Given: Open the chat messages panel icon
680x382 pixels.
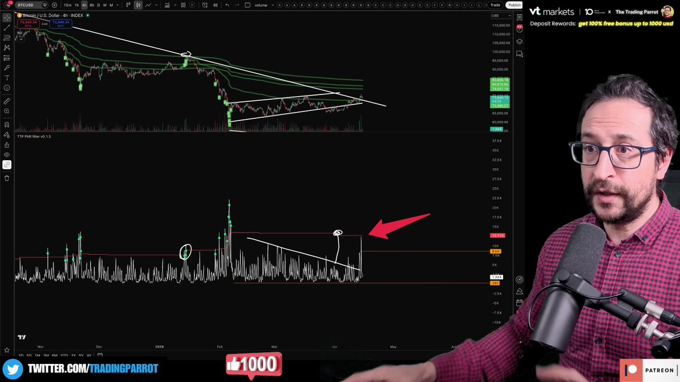Looking at the screenshot, I should click(x=519, y=54).
